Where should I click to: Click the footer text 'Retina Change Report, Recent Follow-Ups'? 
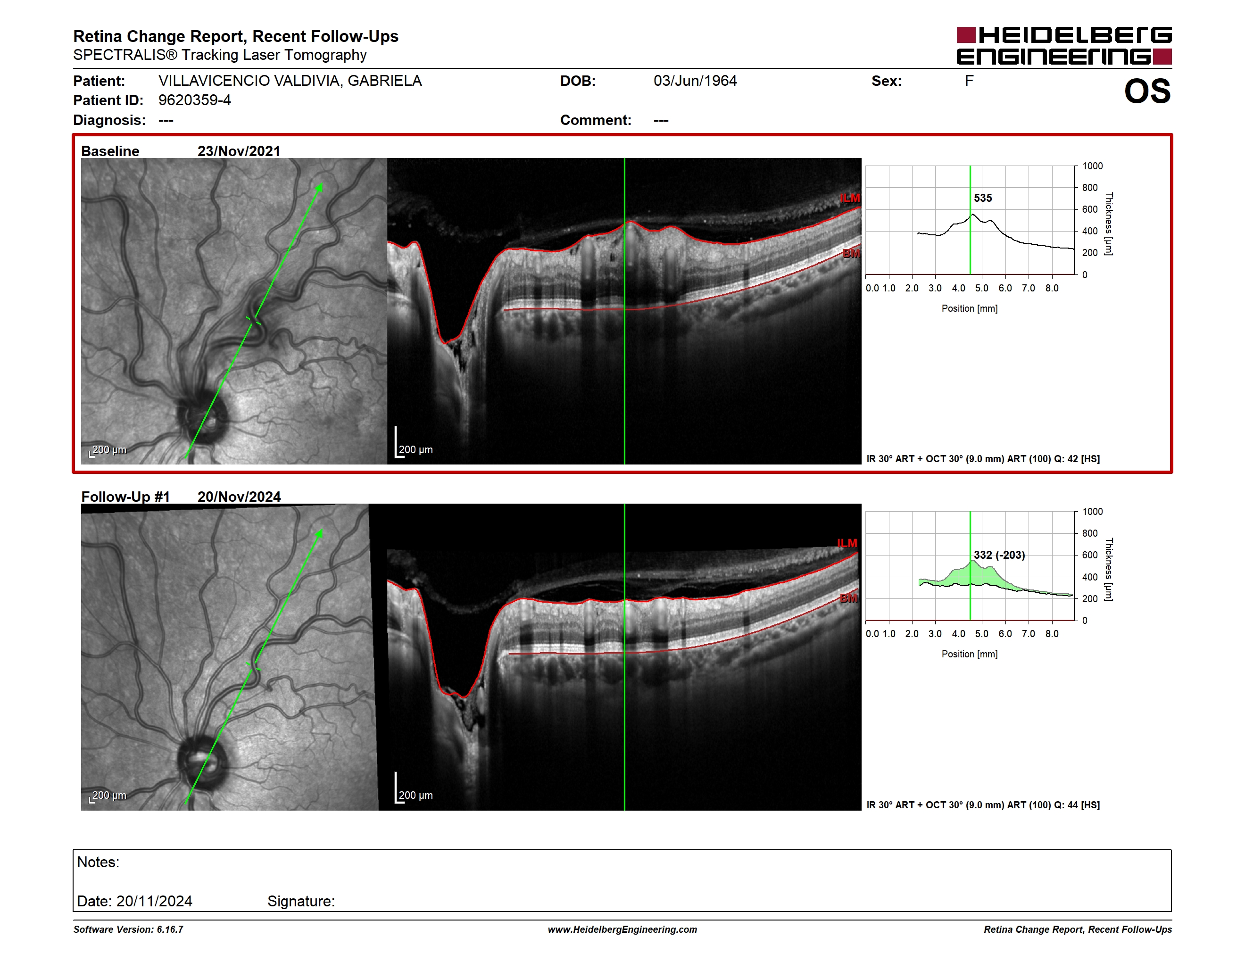[1078, 929]
